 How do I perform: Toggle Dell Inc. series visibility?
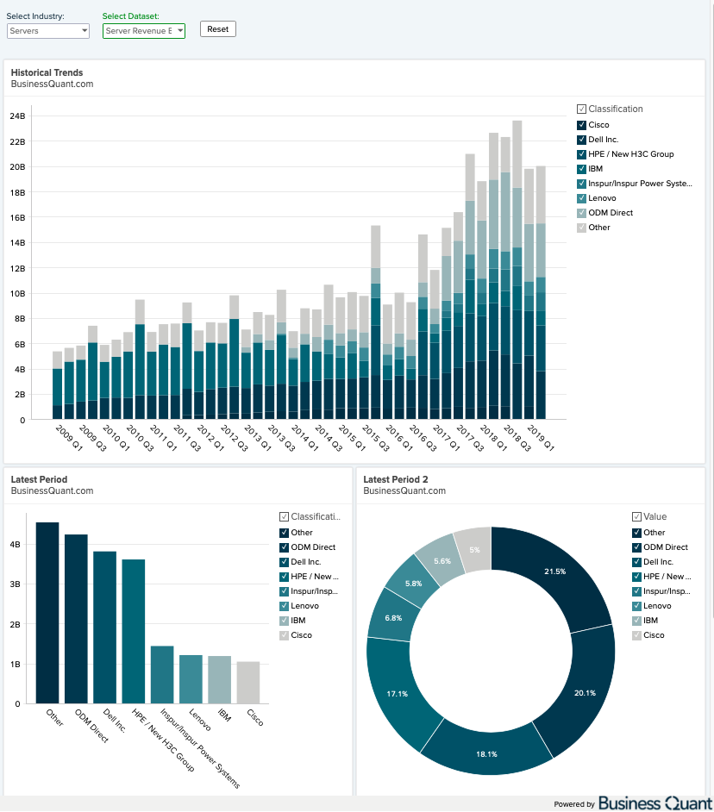pos(580,140)
